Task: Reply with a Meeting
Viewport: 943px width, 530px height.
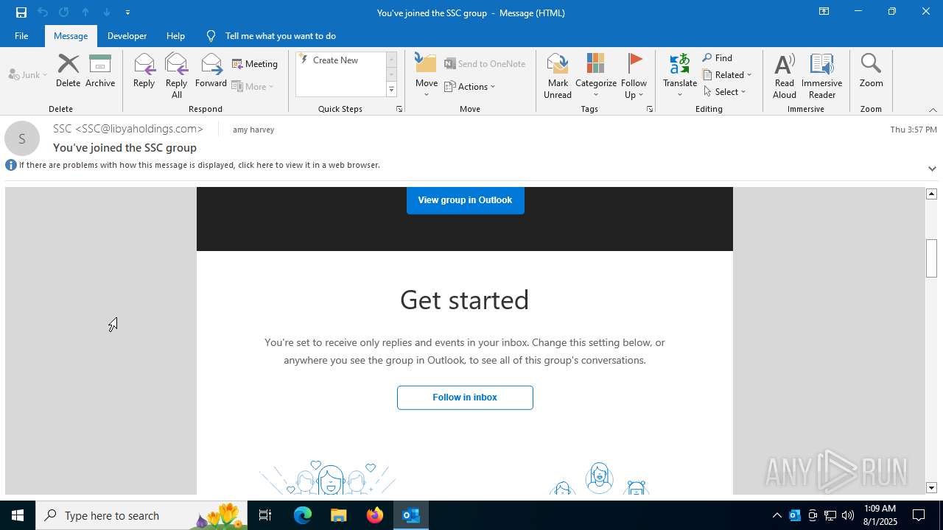Action: coord(255,63)
